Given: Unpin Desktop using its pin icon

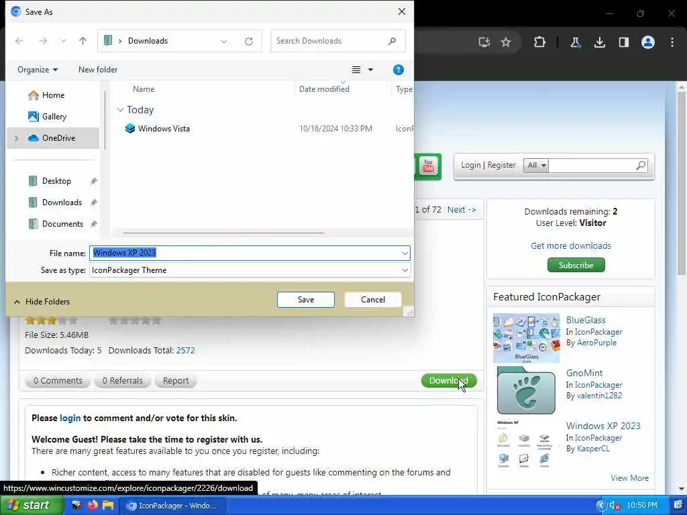Looking at the screenshot, I should tap(93, 181).
